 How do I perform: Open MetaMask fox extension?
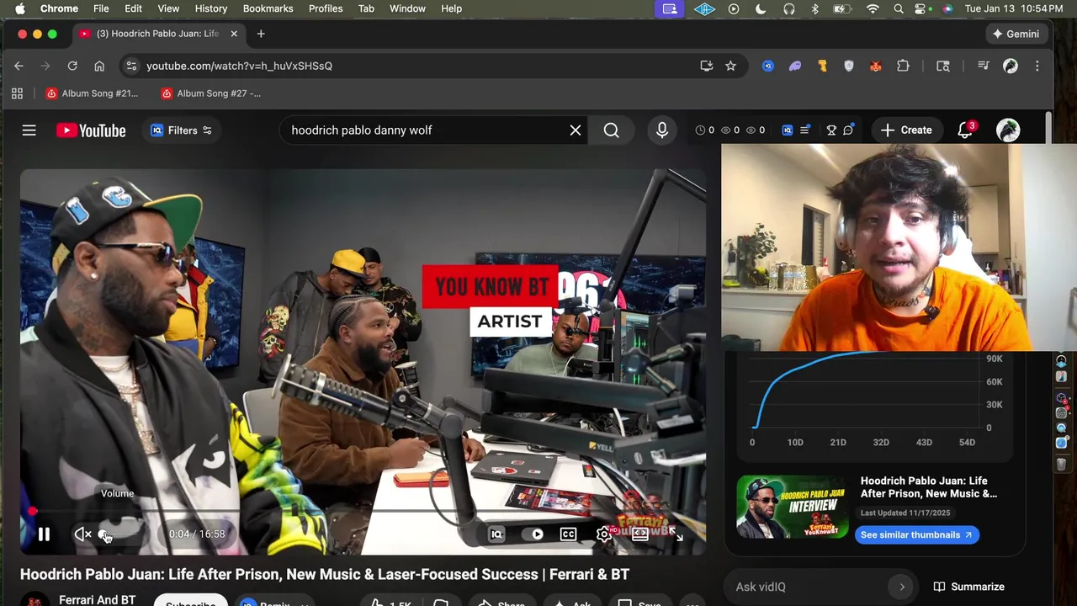[876, 66]
